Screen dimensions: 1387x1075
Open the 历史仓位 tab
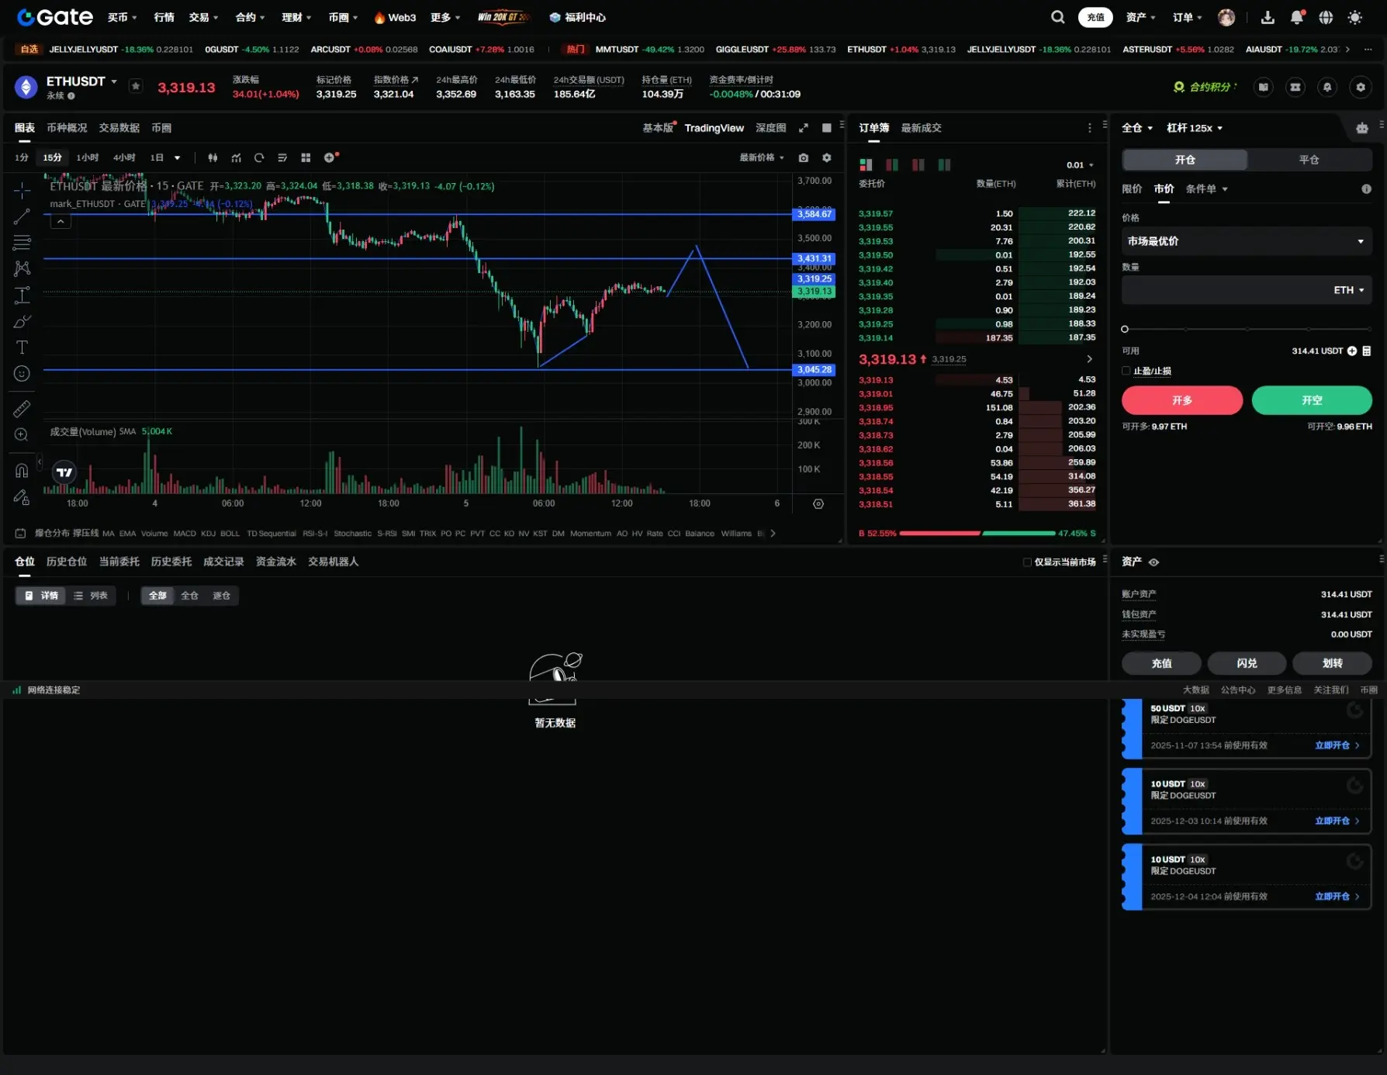(67, 562)
